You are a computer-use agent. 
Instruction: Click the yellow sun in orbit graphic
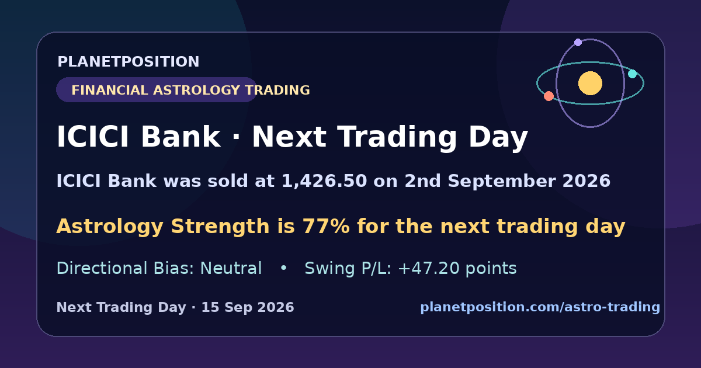pos(590,84)
